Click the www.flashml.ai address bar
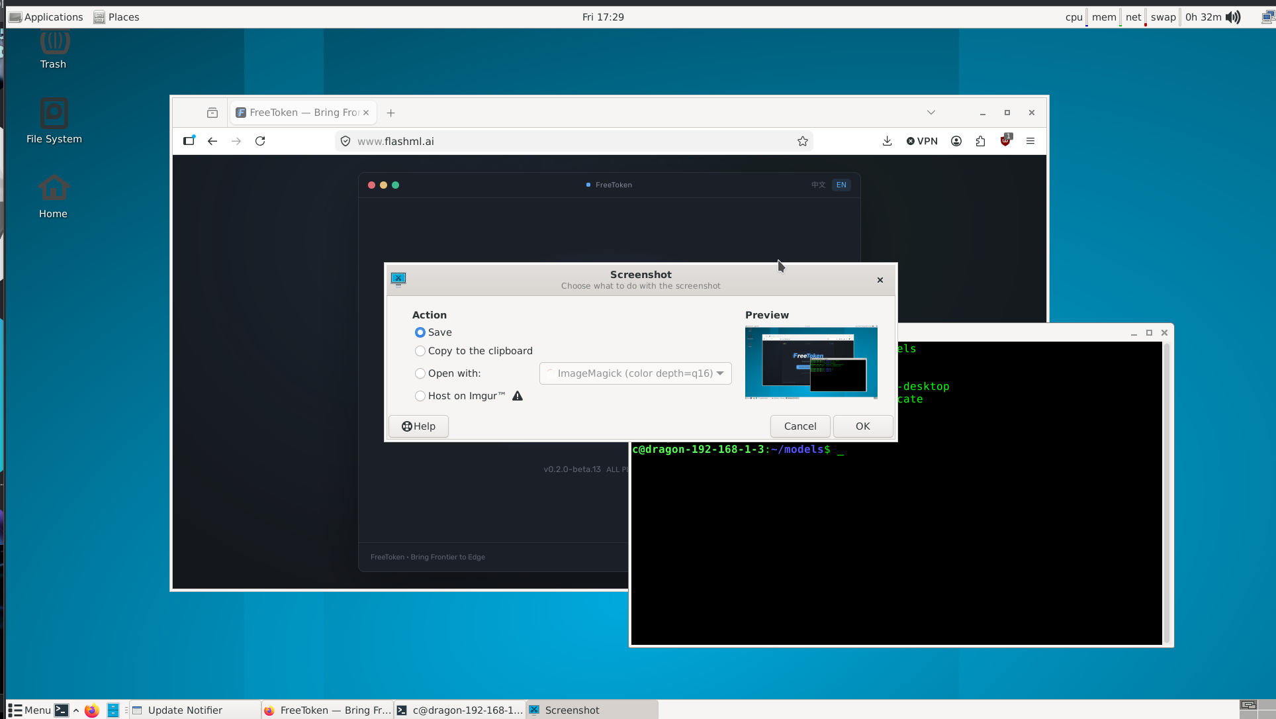 (x=574, y=141)
